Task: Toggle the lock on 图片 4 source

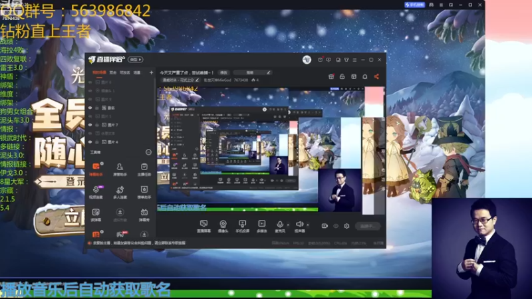Action: point(96,142)
